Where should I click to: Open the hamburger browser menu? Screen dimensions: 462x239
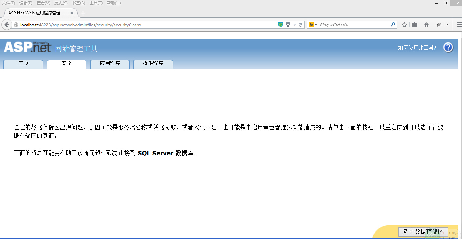click(x=459, y=25)
